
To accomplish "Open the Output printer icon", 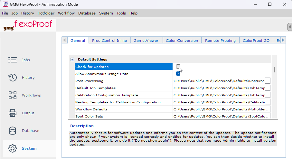I will [x=13, y=113].
